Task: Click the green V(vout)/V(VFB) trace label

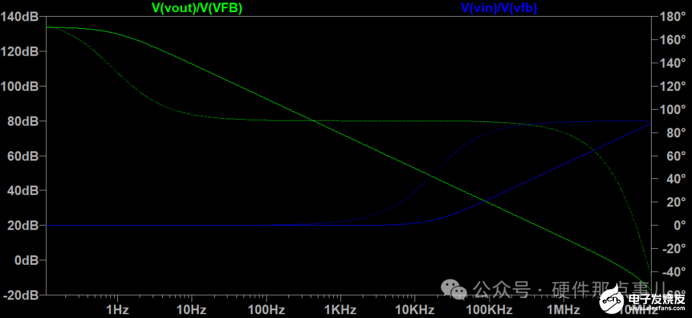Action: click(197, 8)
